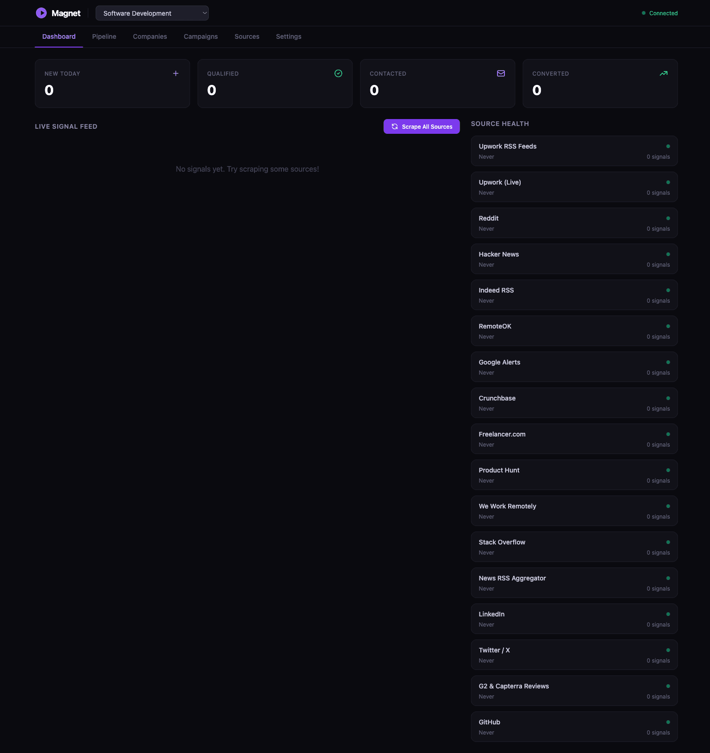Click the status dot for Stack Overflow
The width and height of the screenshot is (710, 753).
pos(668,542)
